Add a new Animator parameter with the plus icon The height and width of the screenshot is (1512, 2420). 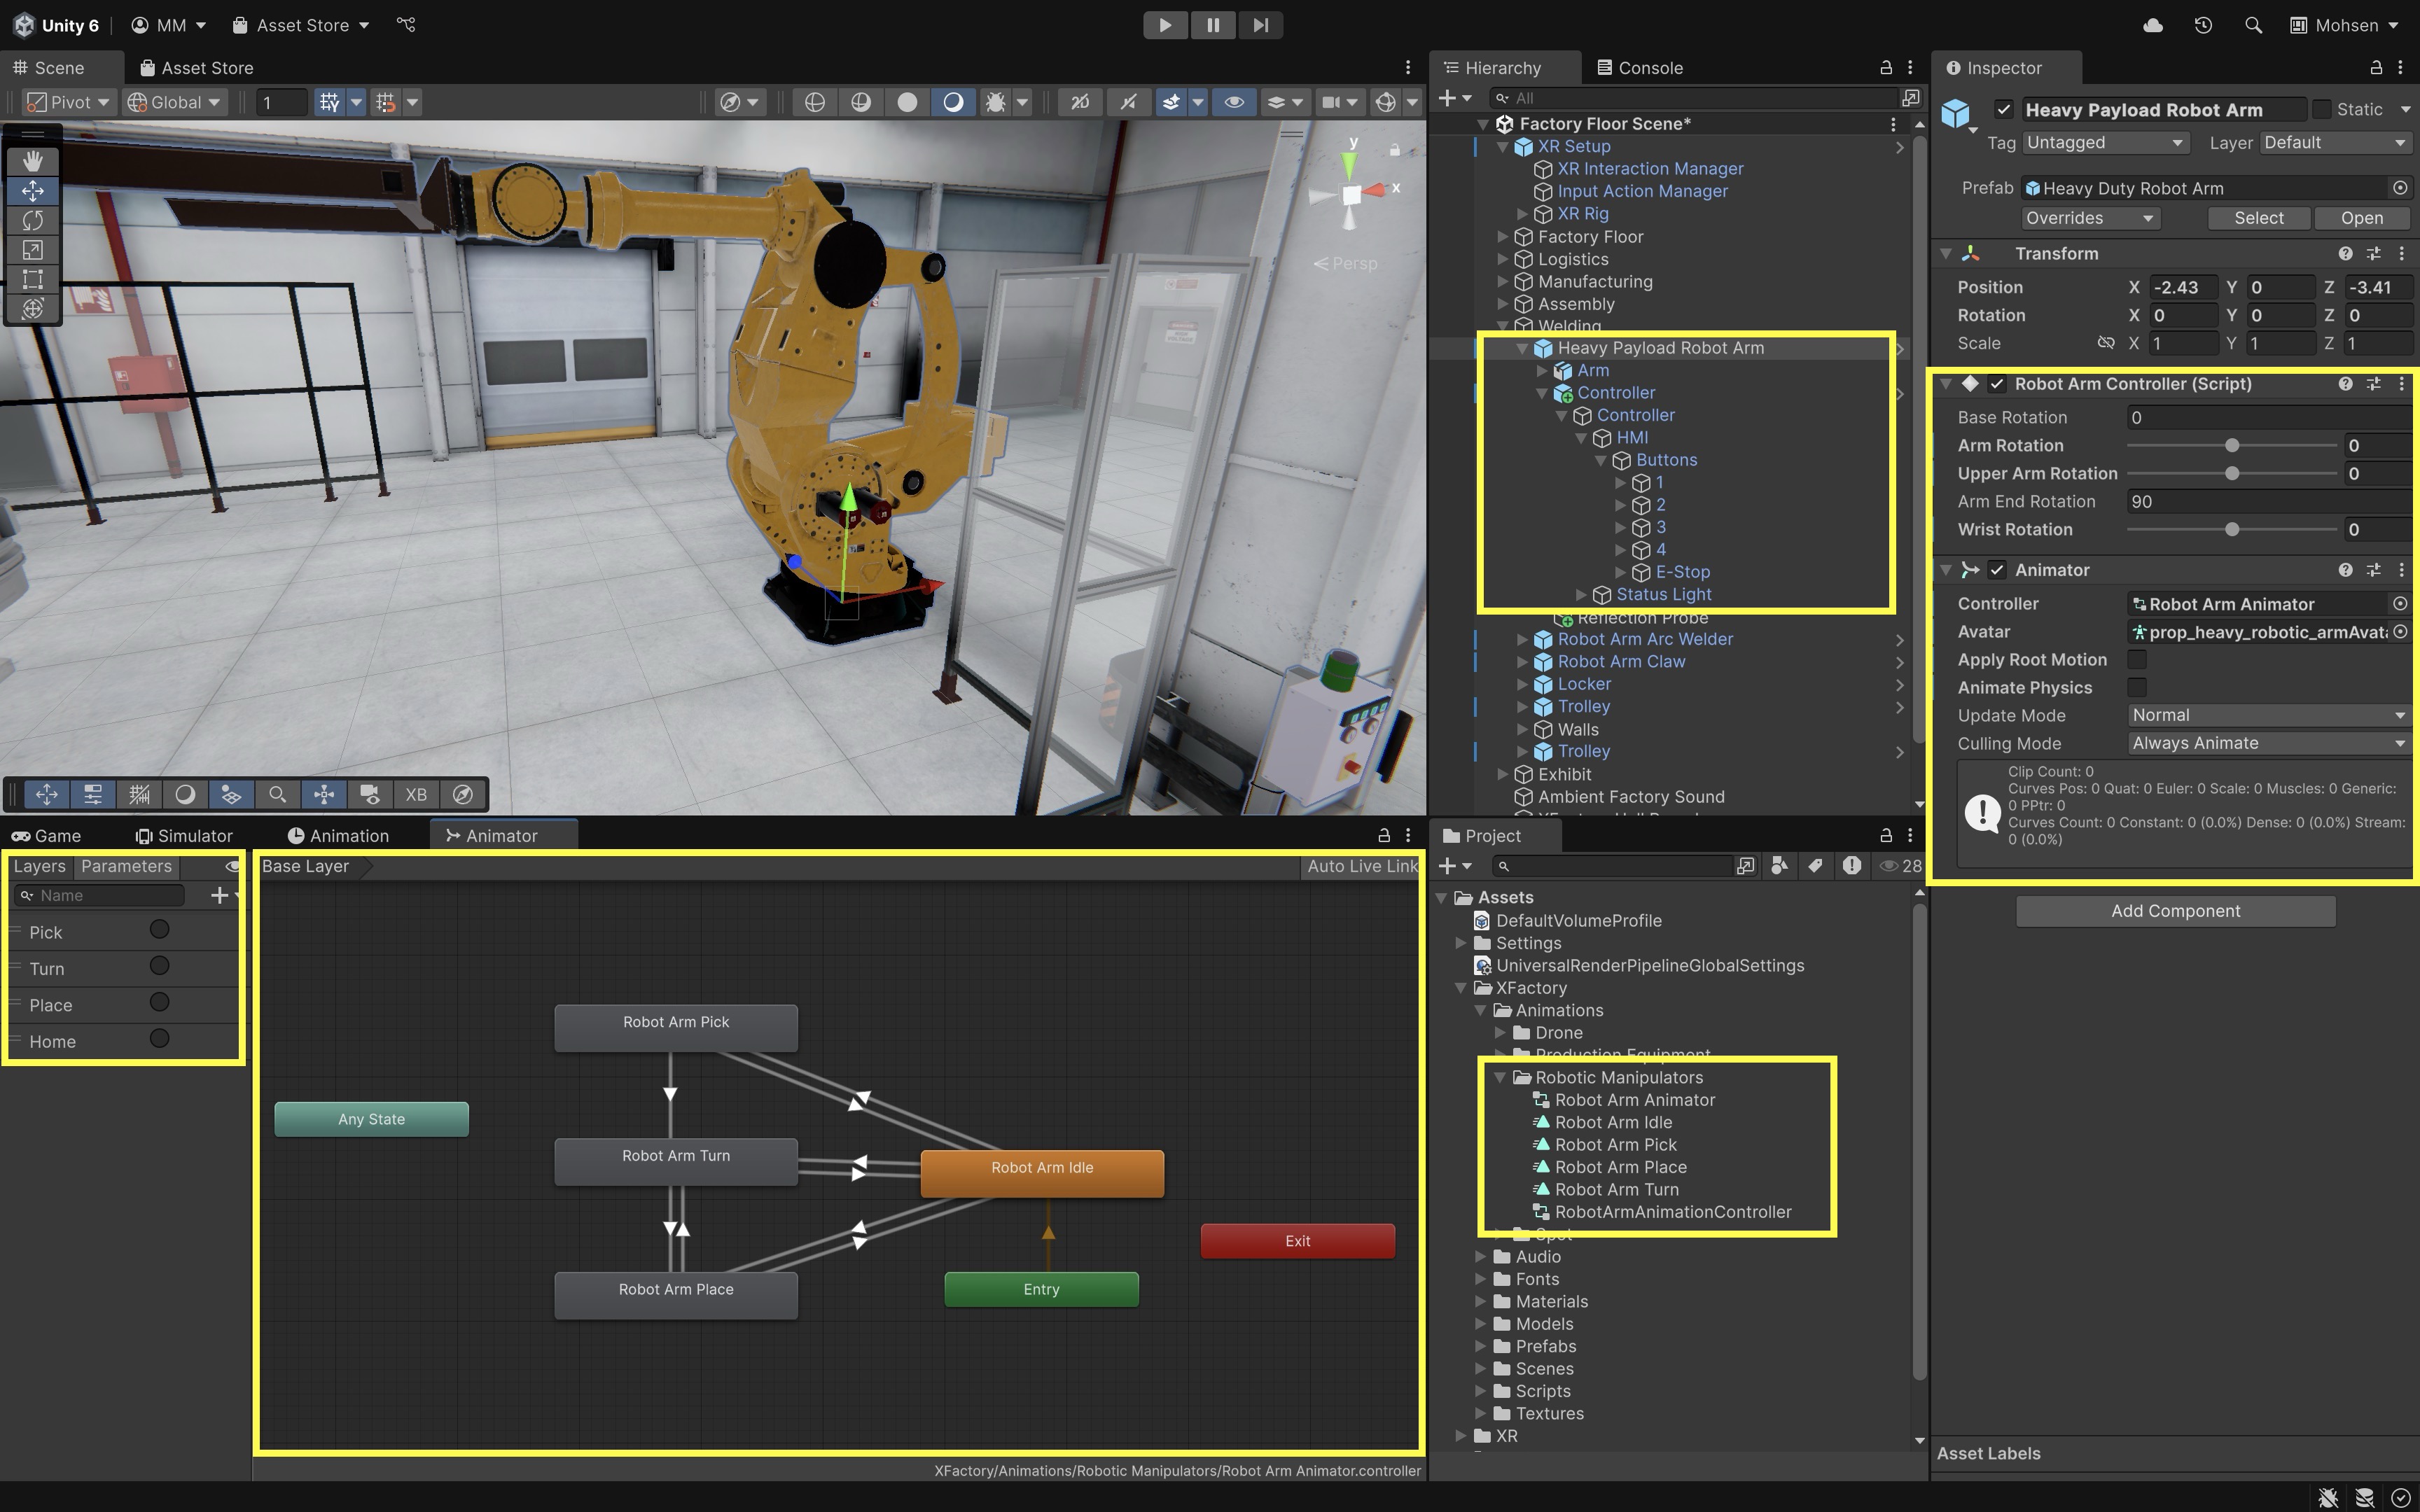pyautogui.click(x=220, y=895)
